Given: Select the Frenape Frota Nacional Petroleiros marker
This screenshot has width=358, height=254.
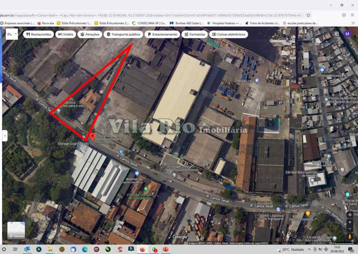Looking at the screenshot, I should pos(174,175).
